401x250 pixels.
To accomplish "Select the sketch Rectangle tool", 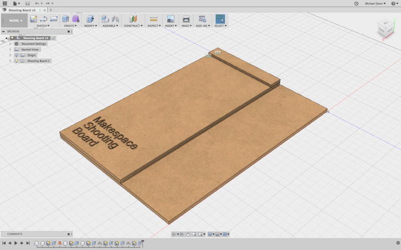I will point(54,19).
